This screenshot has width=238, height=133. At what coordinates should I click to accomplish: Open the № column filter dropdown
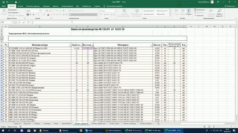[7, 46]
